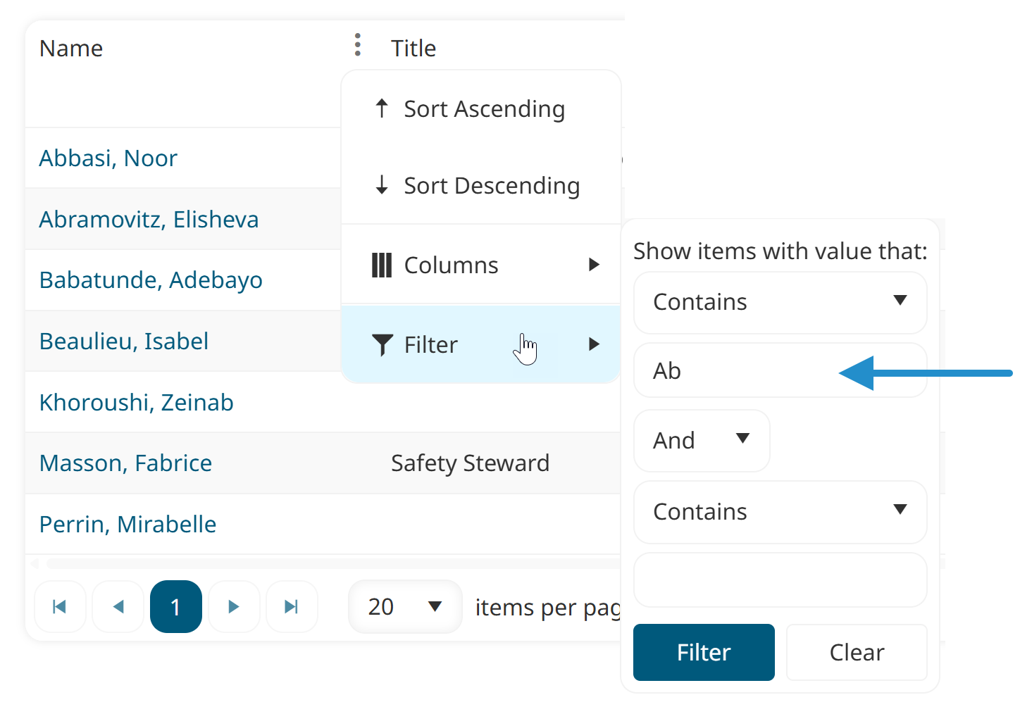Click the empty second filter value field

(780, 580)
